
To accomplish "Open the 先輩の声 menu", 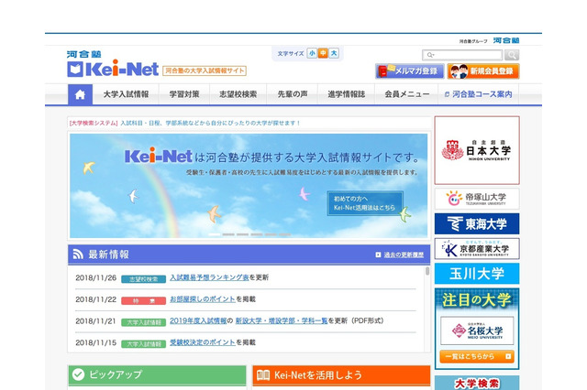I will 293,94.
